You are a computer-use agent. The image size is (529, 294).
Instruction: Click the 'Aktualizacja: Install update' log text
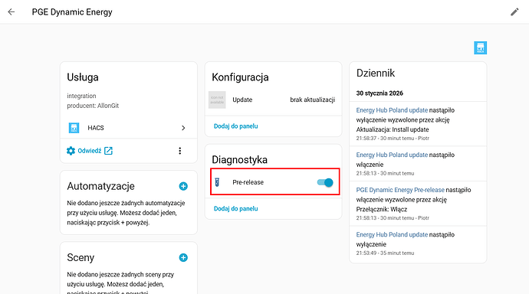click(393, 129)
